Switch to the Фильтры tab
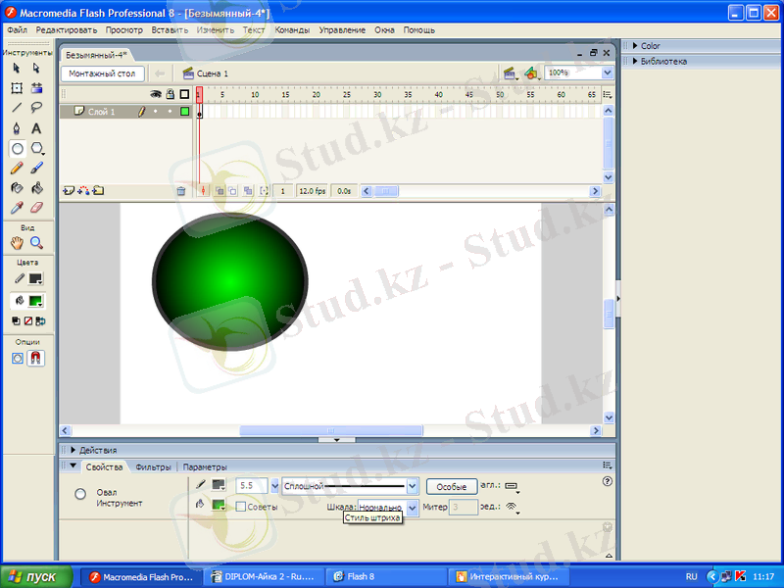Screen dimensions: 784x588 pyautogui.click(x=153, y=467)
